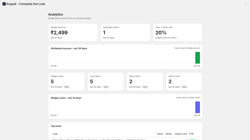Screen dimensions: 250x140
Task: Click the Angadi app logo icon
Action: [4, 4]
